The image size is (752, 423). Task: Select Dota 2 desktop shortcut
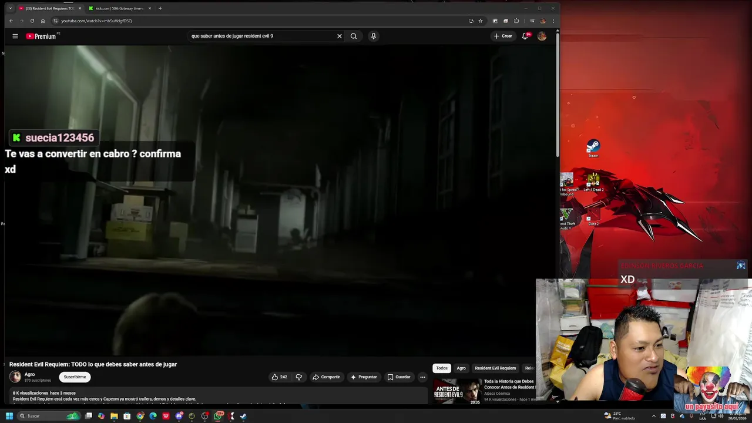tap(593, 217)
